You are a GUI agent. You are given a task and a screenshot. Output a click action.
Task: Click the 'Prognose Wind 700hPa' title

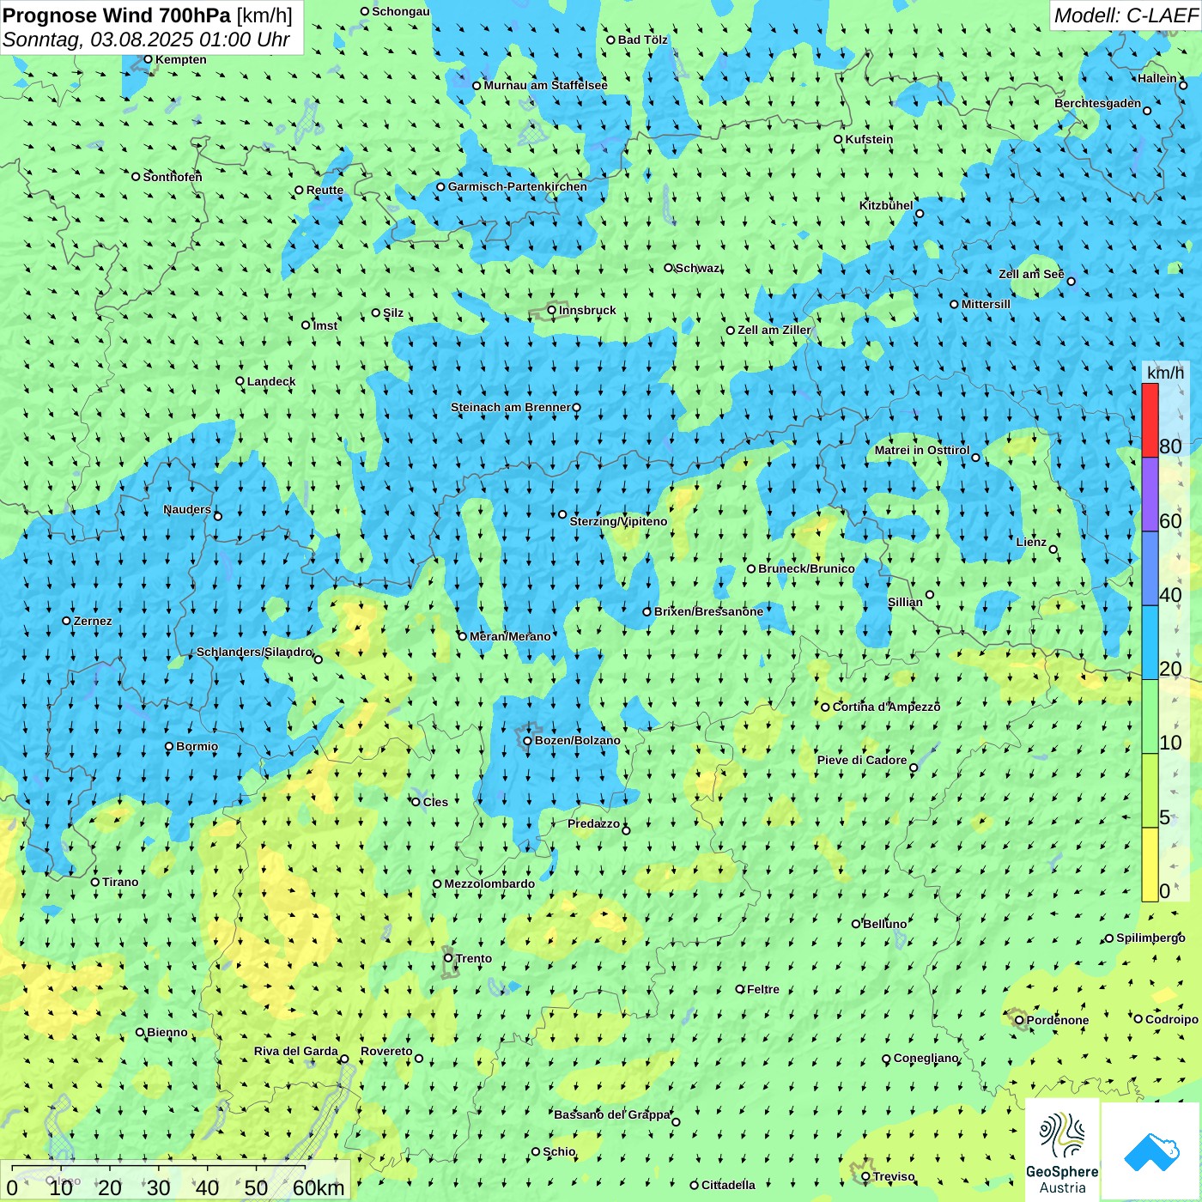click(x=117, y=15)
